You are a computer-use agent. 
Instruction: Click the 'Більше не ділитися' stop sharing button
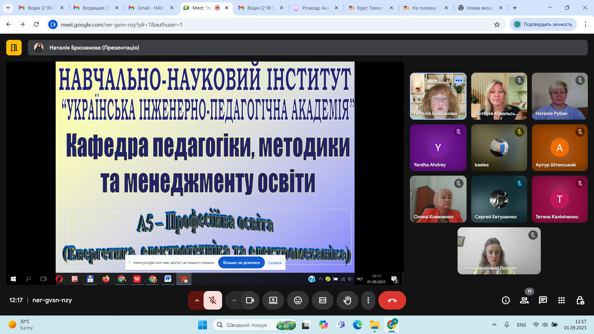[241, 263]
